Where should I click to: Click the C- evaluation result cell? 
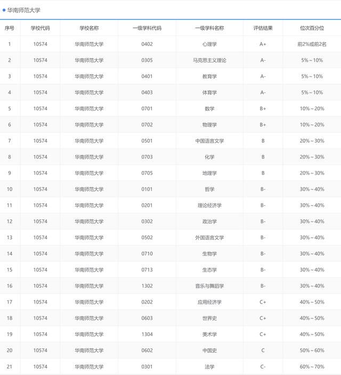point(263,366)
